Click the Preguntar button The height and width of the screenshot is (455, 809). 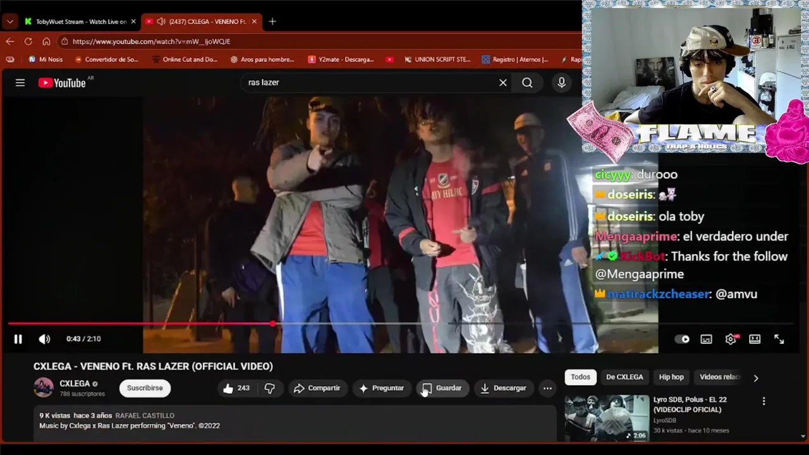click(x=382, y=388)
